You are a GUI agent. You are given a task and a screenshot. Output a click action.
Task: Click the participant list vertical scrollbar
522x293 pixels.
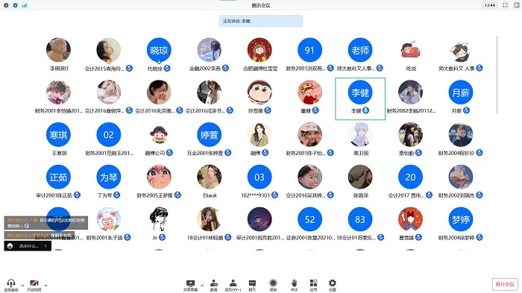click(497, 75)
